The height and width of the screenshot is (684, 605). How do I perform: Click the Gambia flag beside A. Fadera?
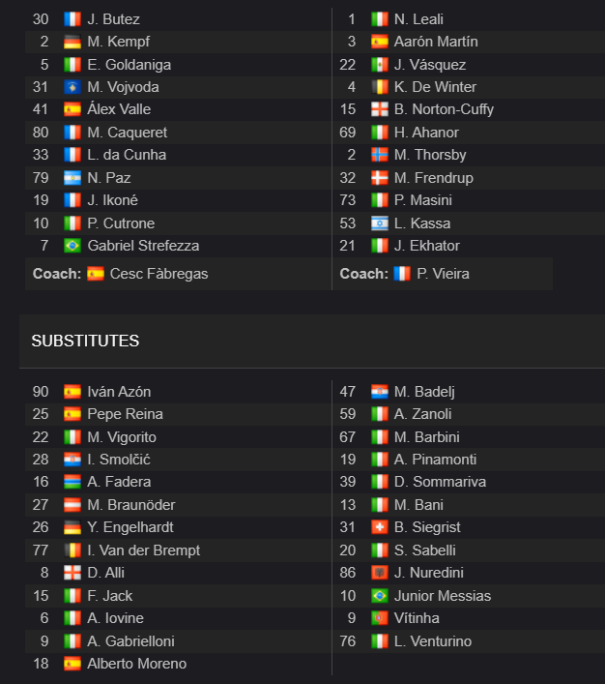coord(72,482)
